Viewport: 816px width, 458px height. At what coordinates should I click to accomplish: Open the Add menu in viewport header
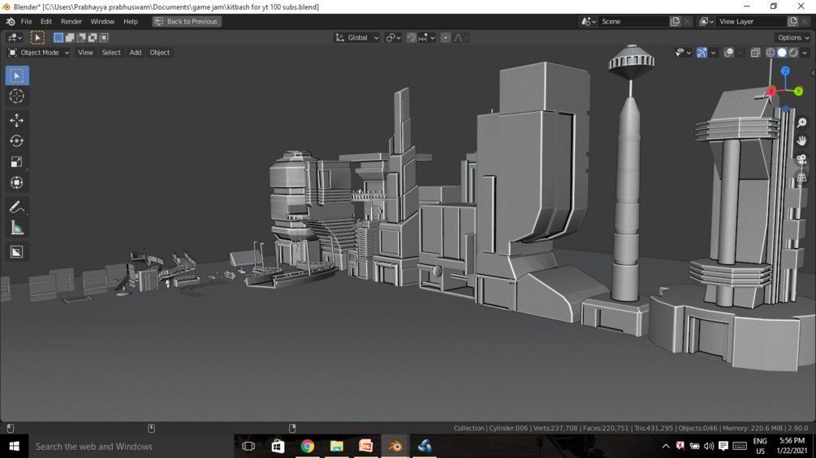(x=135, y=53)
